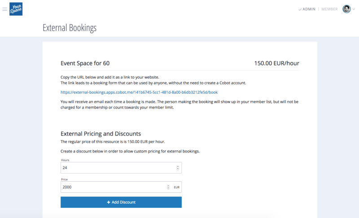
Task: Switch to ADMIN view
Action: click(x=307, y=9)
